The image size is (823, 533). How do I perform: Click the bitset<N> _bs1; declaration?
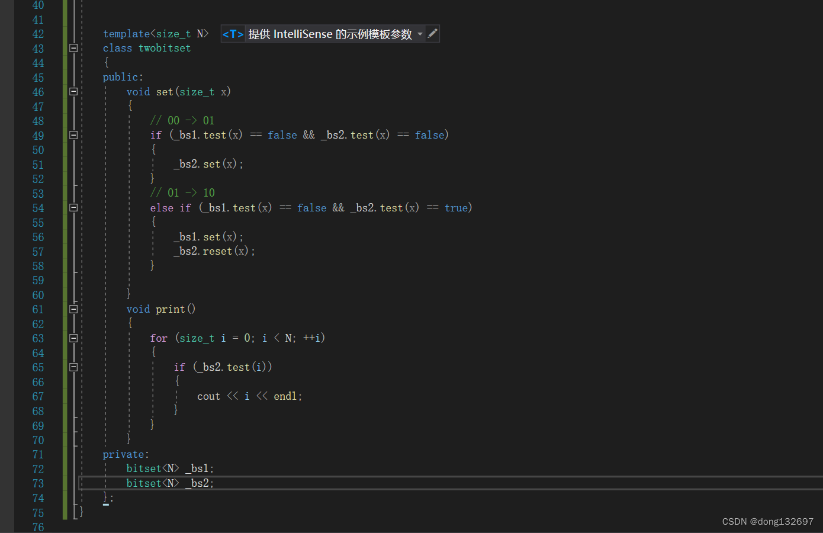pyautogui.click(x=170, y=468)
